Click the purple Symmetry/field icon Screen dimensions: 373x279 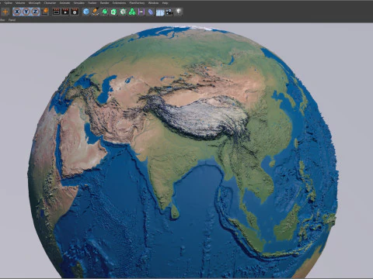[x=141, y=12]
